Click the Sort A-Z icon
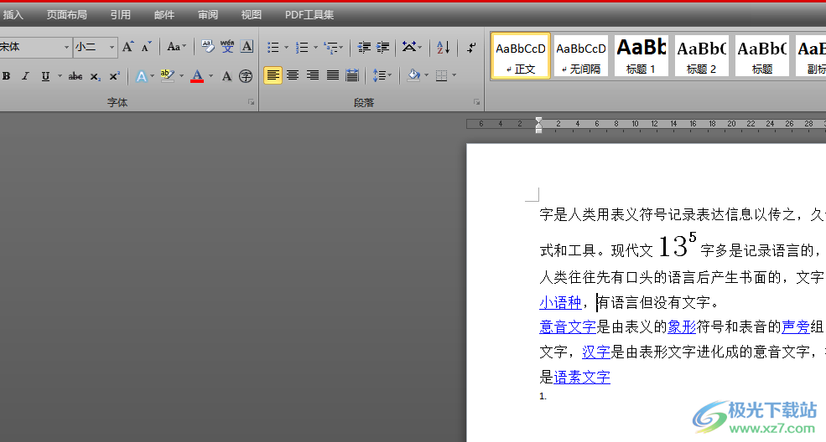Screen dimensions: 826x442 443,48
